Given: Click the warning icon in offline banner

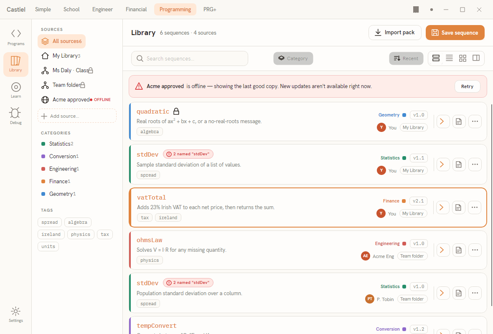Looking at the screenshot, I should click(x=139, y=86).
